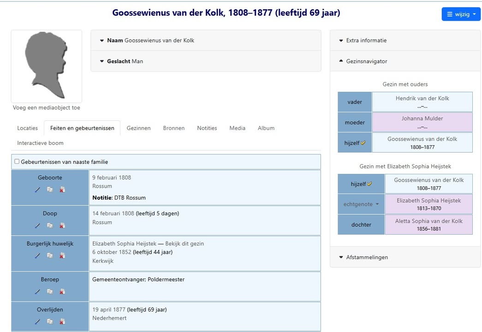Open the echtgenote dropdown

(360, 204)
